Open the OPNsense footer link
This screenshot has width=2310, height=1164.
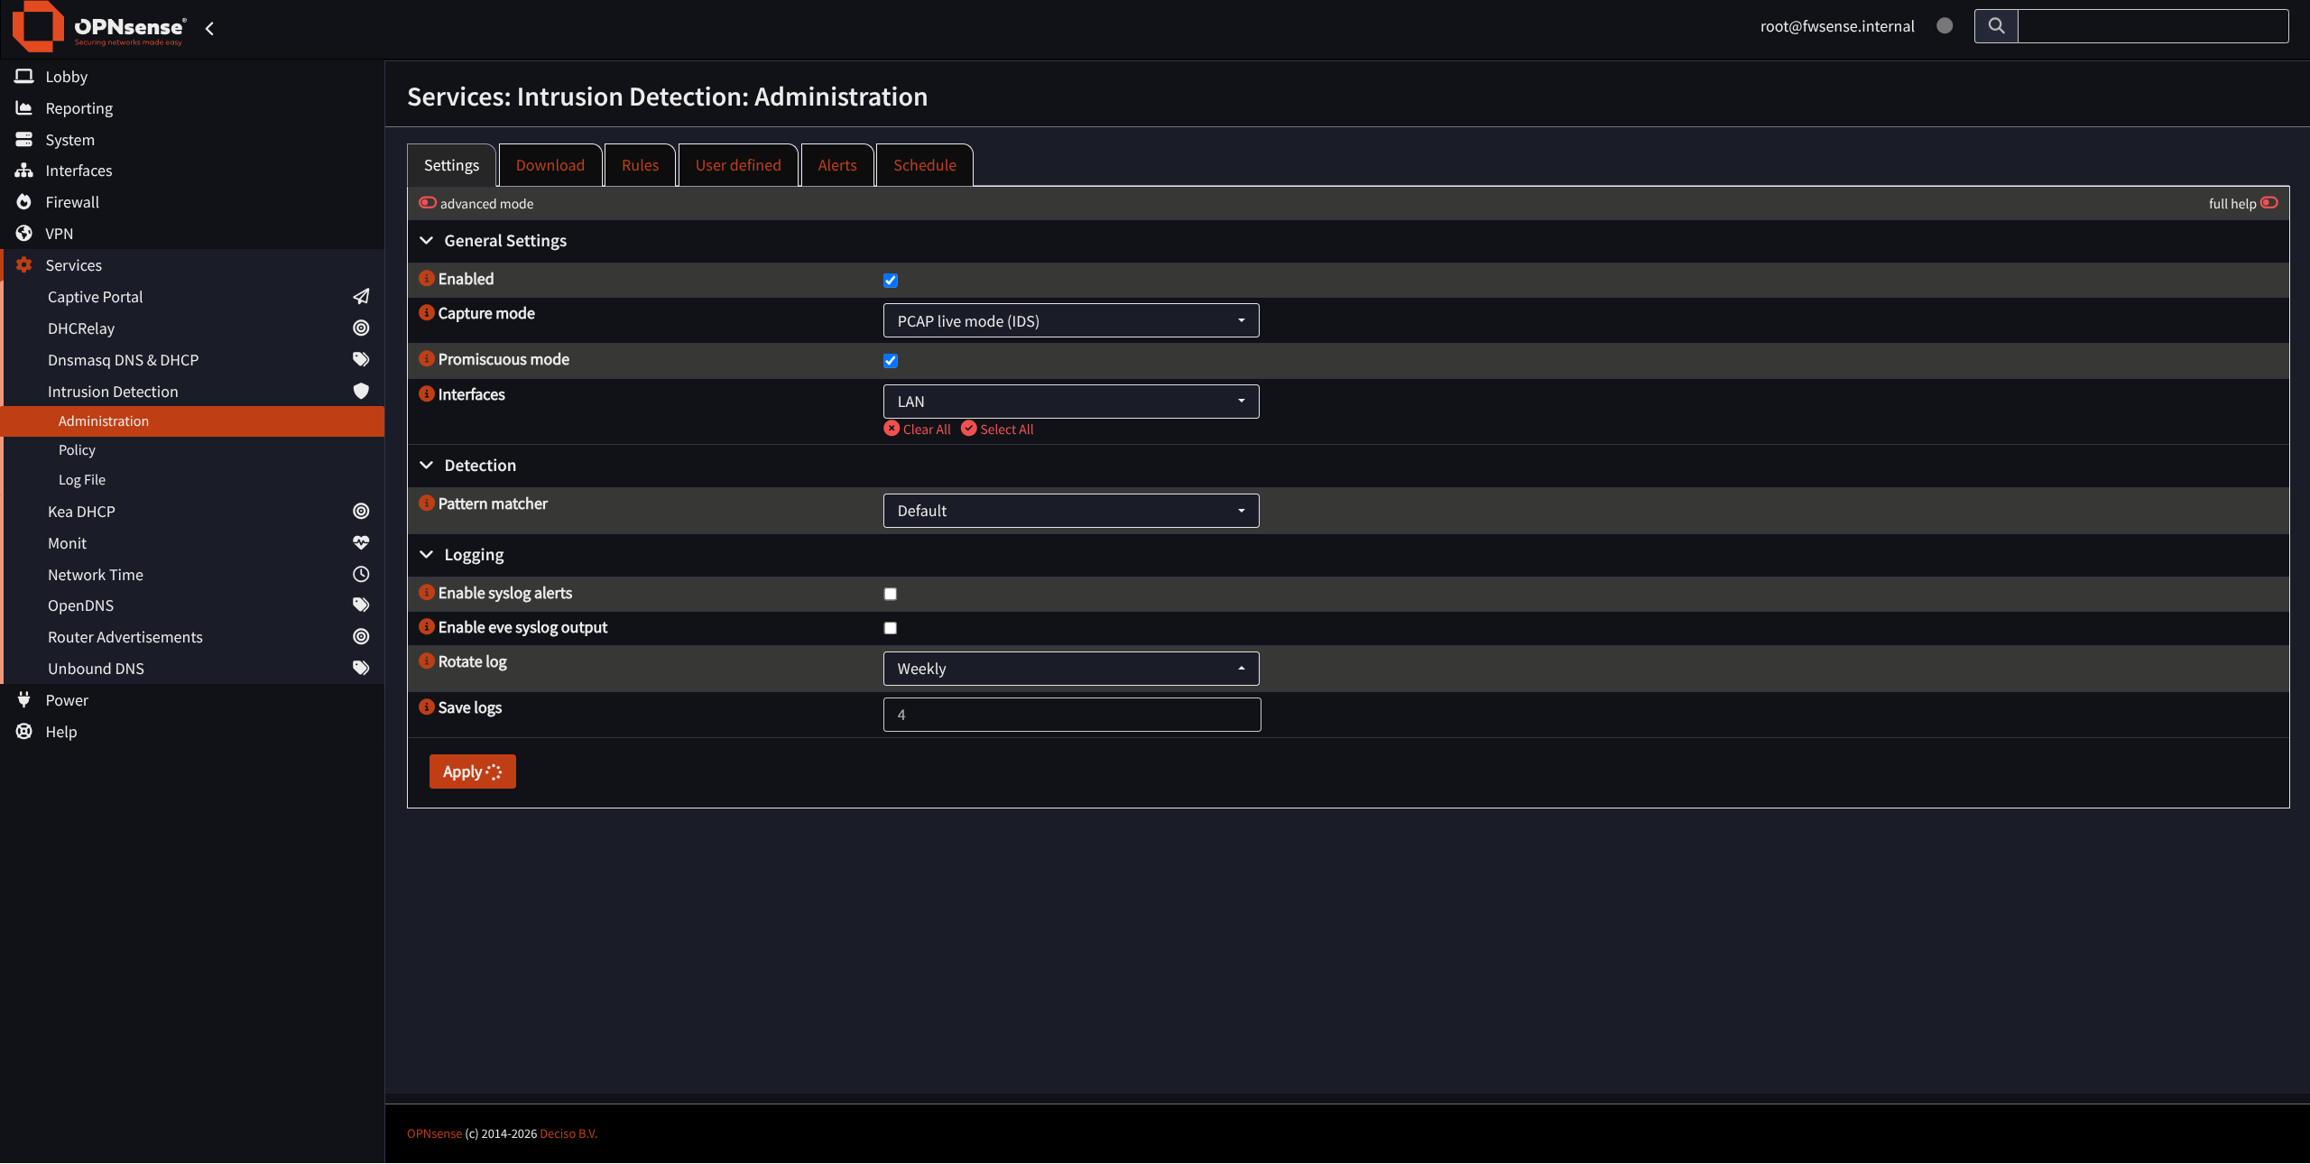pyautogui.click(x=434, y=1134)
